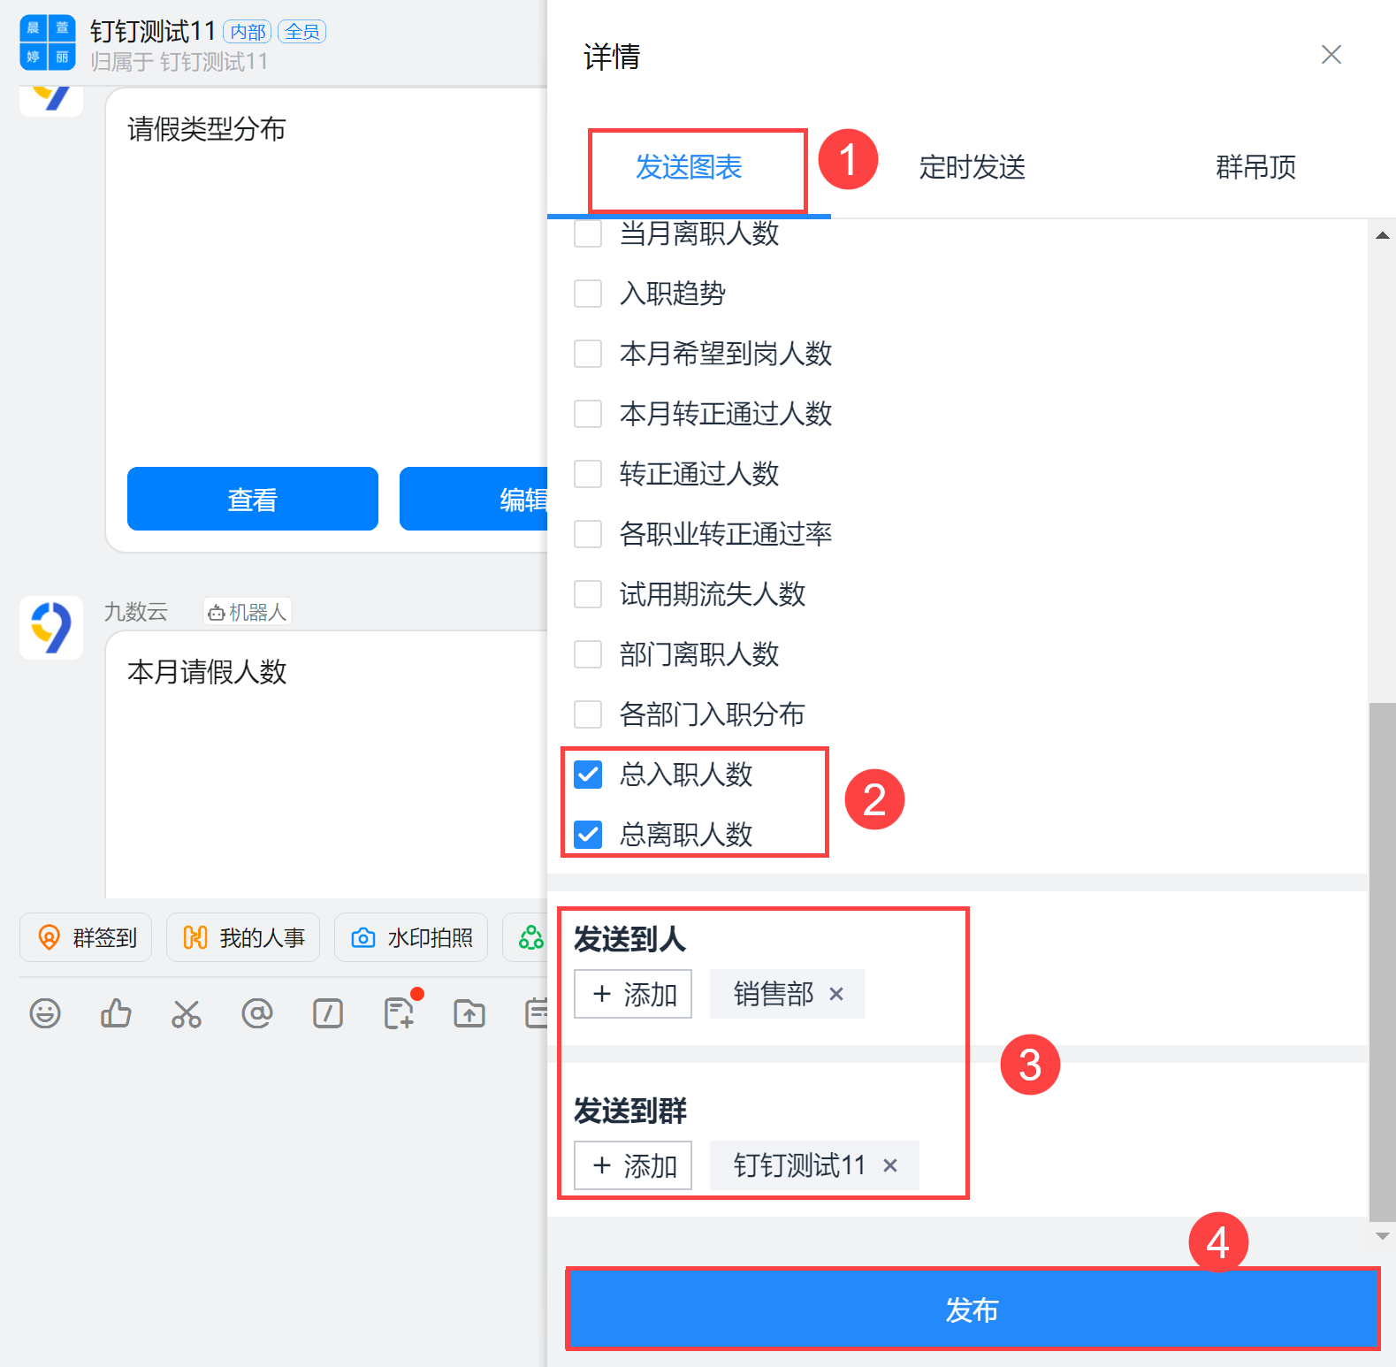Open the 我的人事 shortcut
The height and width of the screenshot is (1367, 1396).
point(243,937)
